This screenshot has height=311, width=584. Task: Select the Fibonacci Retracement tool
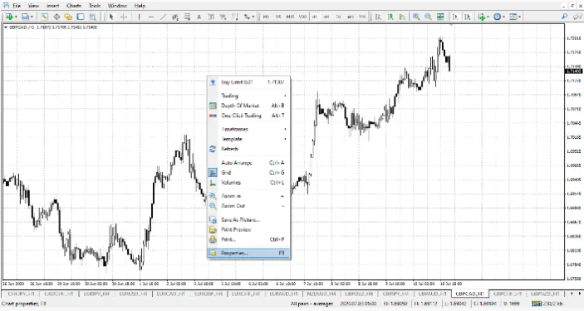(187, 17)
